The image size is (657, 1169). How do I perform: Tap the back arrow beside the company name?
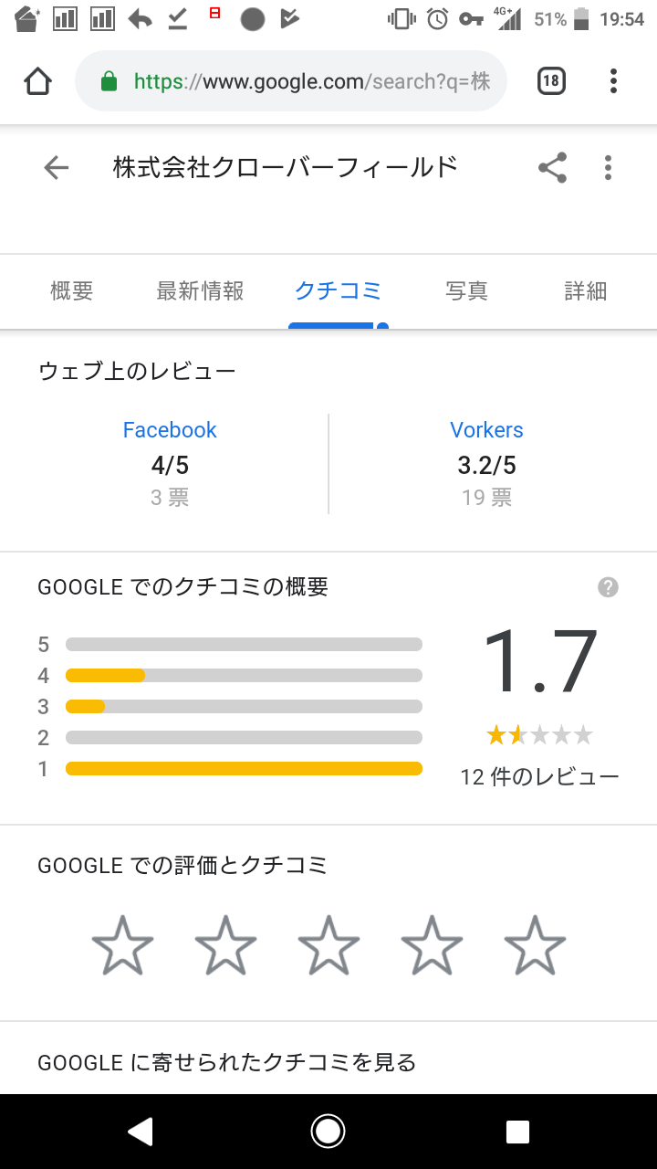click(x=57, y=167)
